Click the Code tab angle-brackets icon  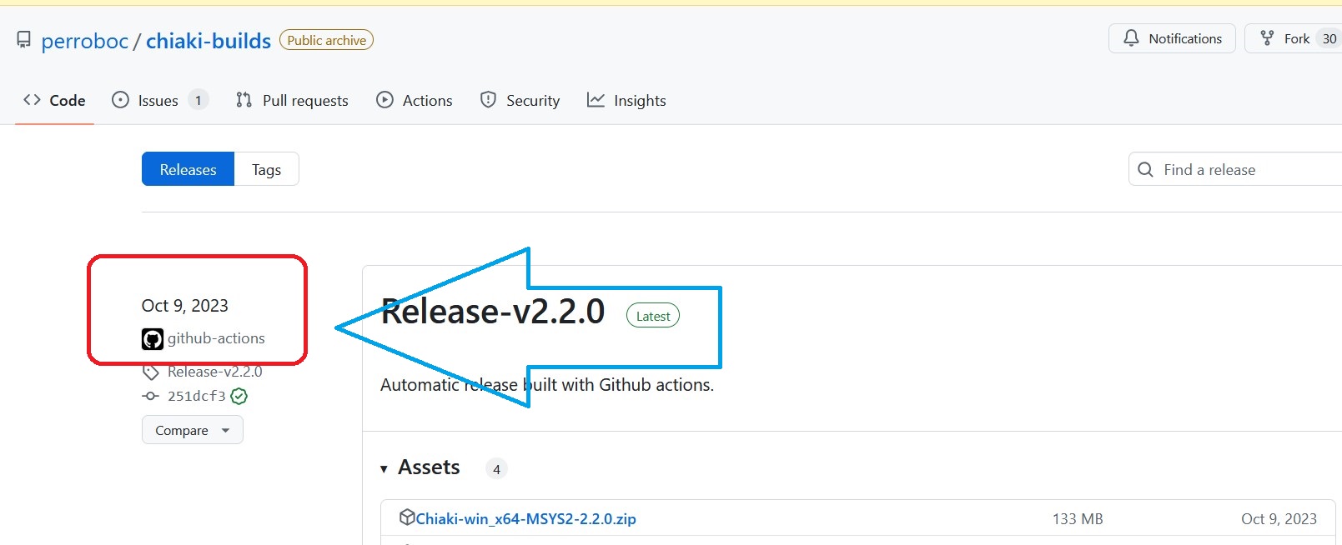point(32,100)
